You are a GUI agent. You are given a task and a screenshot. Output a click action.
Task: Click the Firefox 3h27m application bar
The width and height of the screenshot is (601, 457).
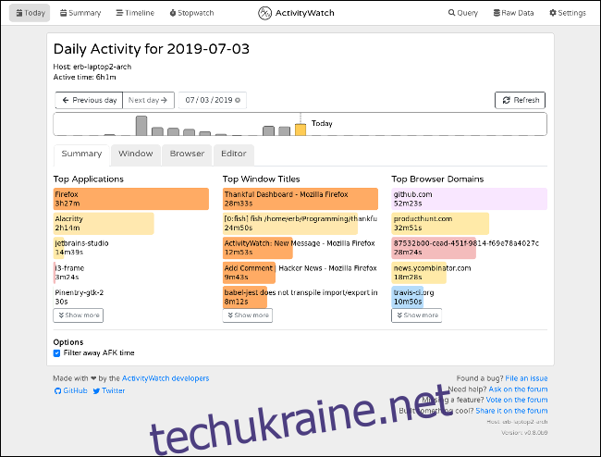131,199
